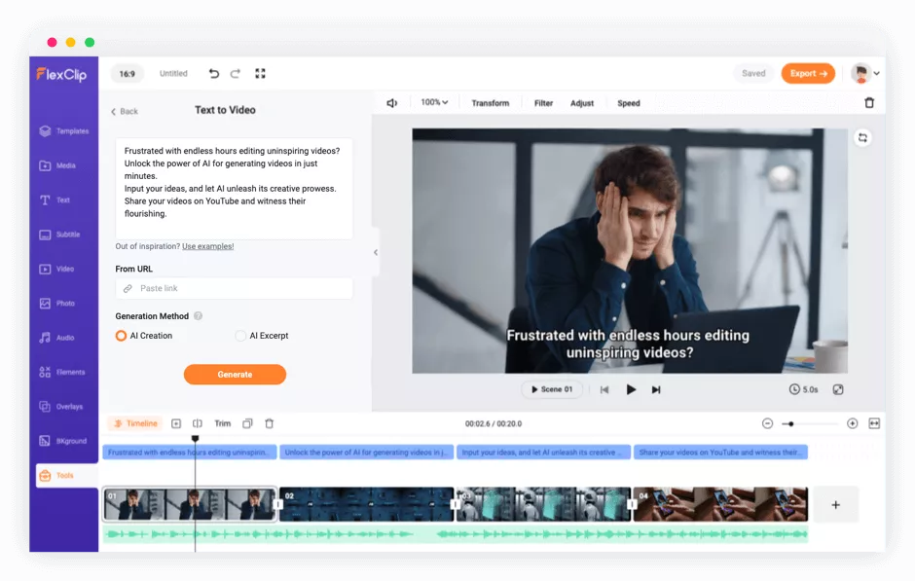Mute the clip using the speaker icon
Screen dimensions: 915x581
tap(392, 103)
